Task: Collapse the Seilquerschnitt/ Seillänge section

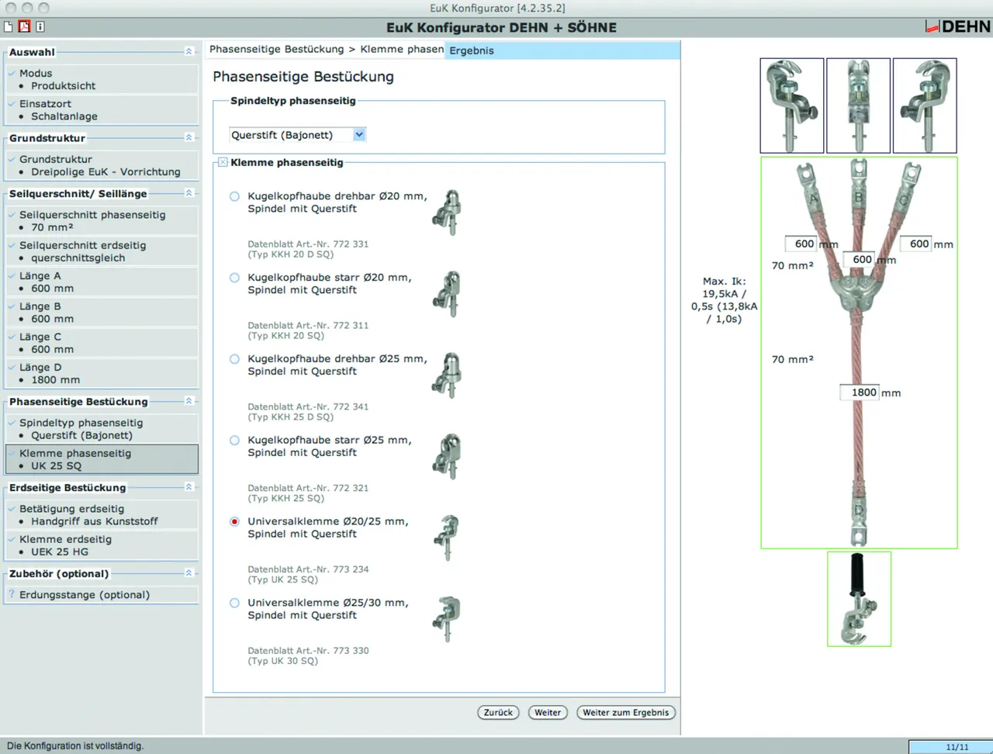Action: point(189,192)
